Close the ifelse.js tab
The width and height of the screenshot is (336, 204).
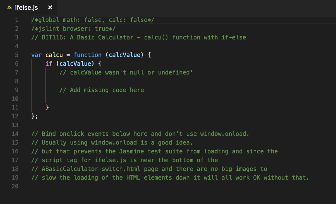pyautogui.click(x=50, y=7)
